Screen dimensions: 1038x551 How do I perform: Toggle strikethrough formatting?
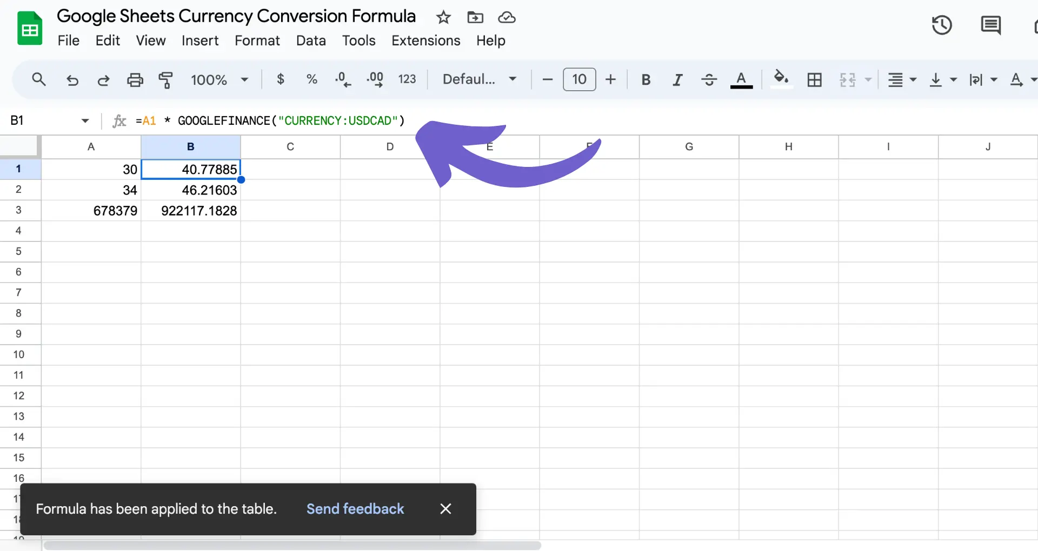pyautogui.click(x=709, y=80)
